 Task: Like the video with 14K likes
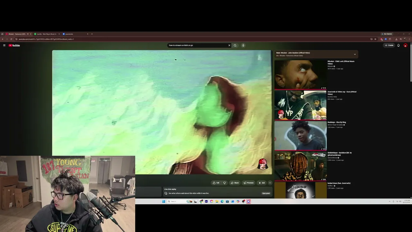pyautogui.click(x=216, y=183)
